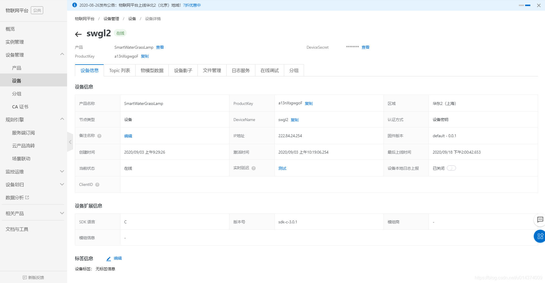The height and width of the screenshot is (283, 545).
Task: Click 测试 for real-time latency
Action: [282, 168]
